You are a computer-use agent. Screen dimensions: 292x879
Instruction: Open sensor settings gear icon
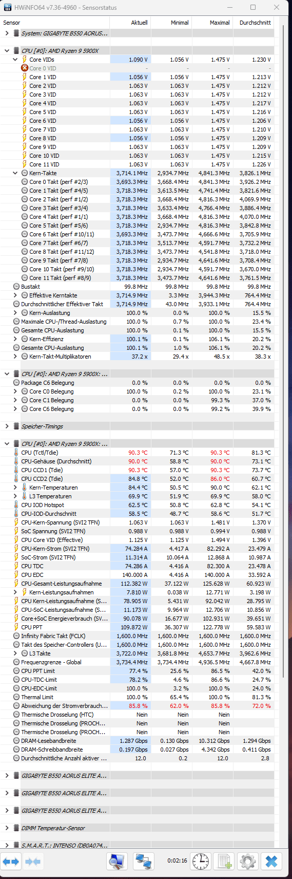coord(248,862)
